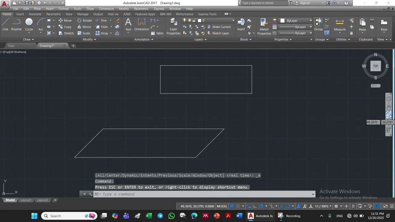
Task: Open the Measure utility
Action: click(x=340, y=25)
